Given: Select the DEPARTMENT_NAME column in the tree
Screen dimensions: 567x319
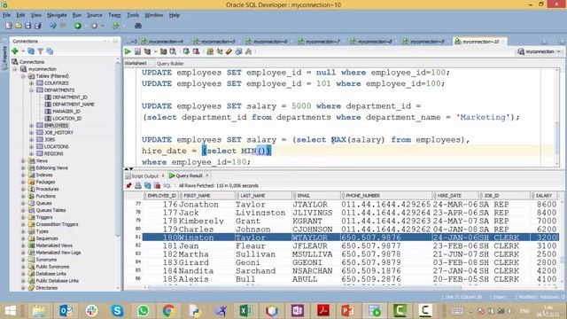Looking at the screenshot, I should point(73,105).
